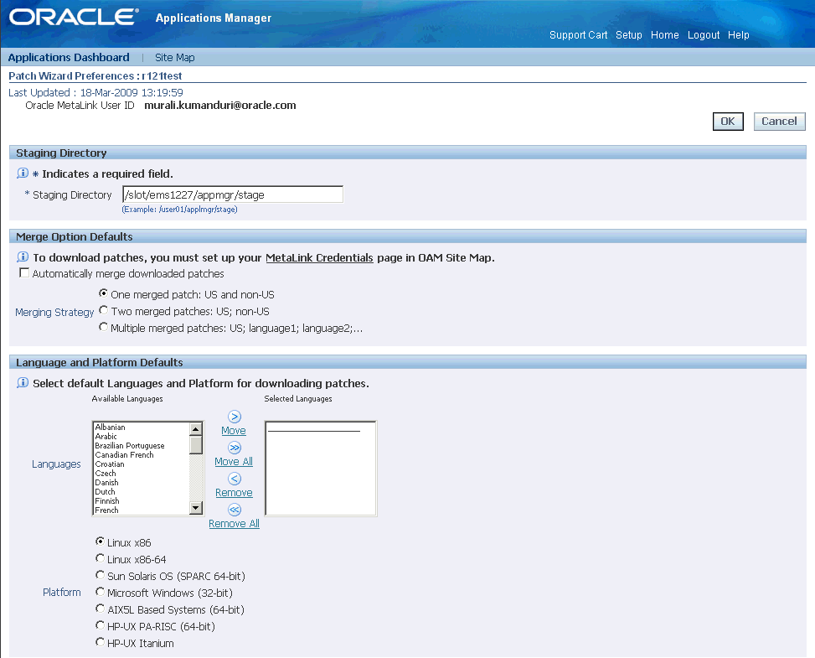Click info icon beside required field note

tap(23, 174)
